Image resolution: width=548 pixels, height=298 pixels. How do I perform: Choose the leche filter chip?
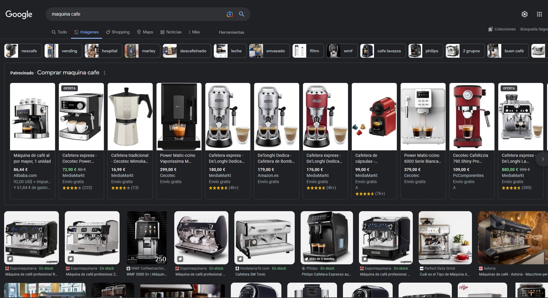[230, 51]
